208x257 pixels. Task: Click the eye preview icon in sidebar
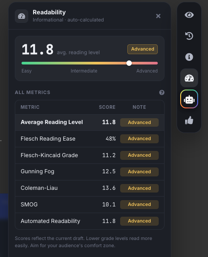(189, 15)
